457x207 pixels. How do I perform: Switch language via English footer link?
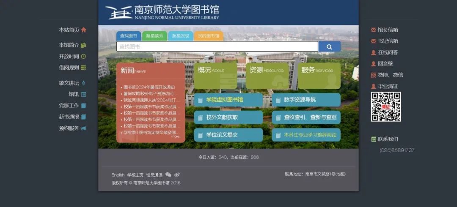click(x=118, y=175)
